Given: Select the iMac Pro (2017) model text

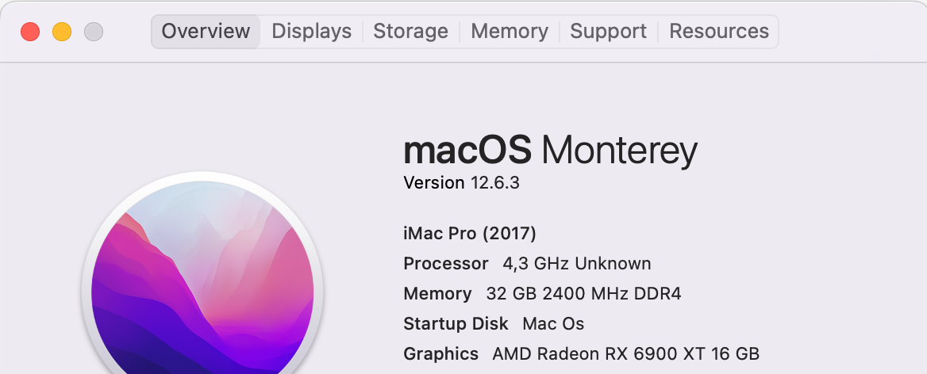Looking at the screenshot, I should pyautogui.click(x=470, y=234).
